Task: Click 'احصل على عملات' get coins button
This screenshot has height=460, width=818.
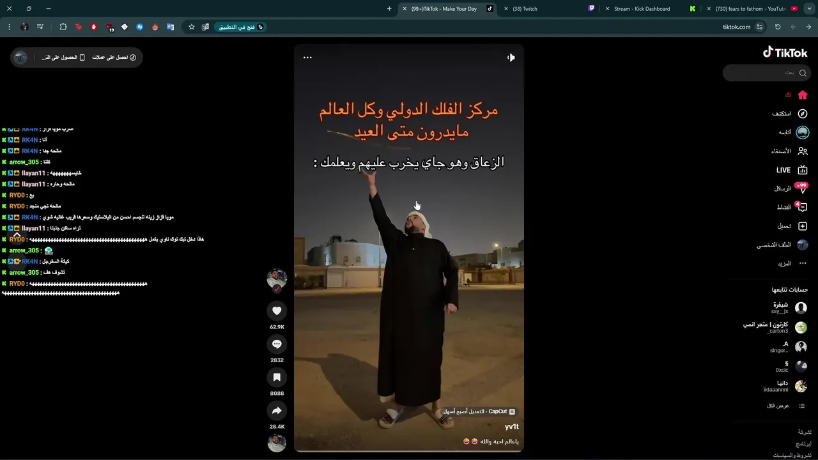Action: click(114, 57)
